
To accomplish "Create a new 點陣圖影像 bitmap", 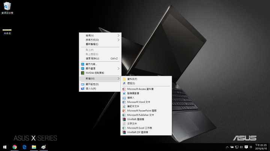I will coord(146,93).
